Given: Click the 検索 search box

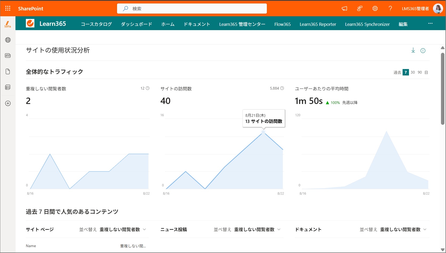Looking at the screenshot, I should pos(192,9).
